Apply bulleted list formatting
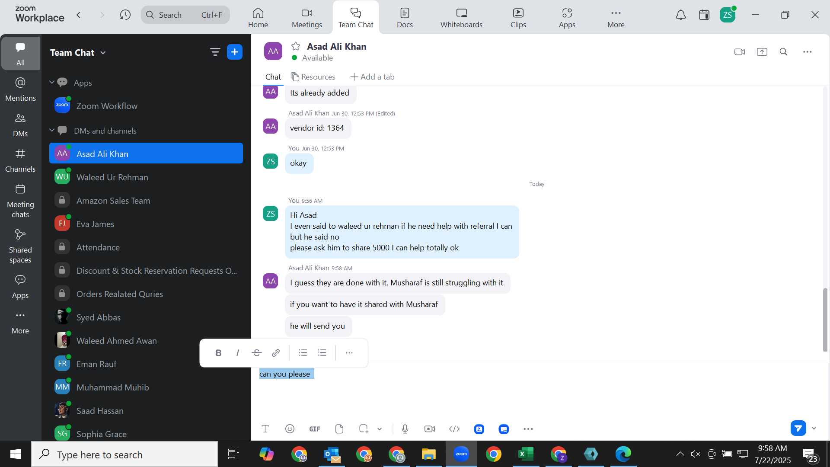This screenshot has height=467, width=830. (303, 353)
